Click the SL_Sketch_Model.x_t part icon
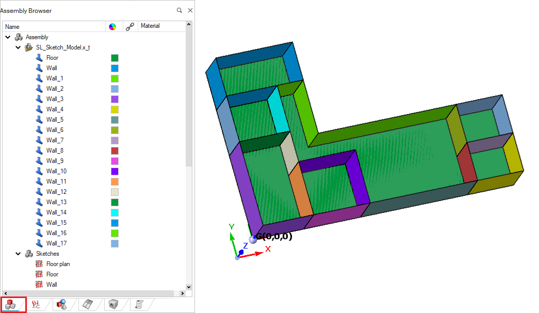 pyautogui.click(x=29, y=47)
